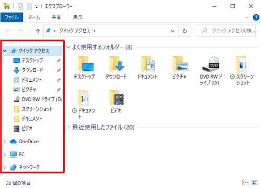Click the クイック アクセス breadcrumb in address bar
The width and height of the screenshot is (261, 188).
pyautogui.click(x=75, y=31)
